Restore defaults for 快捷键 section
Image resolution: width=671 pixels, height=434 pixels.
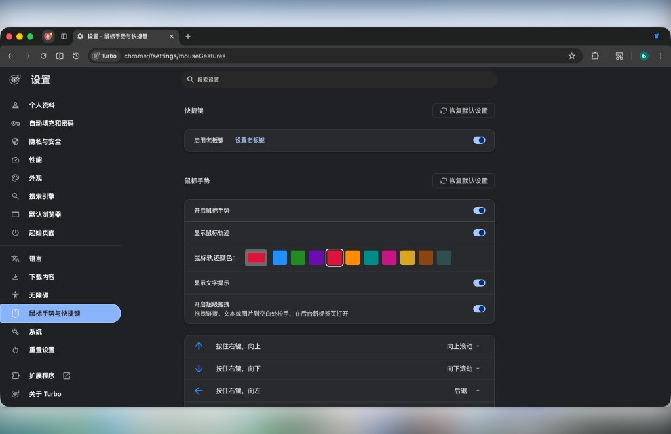(463, 111)
